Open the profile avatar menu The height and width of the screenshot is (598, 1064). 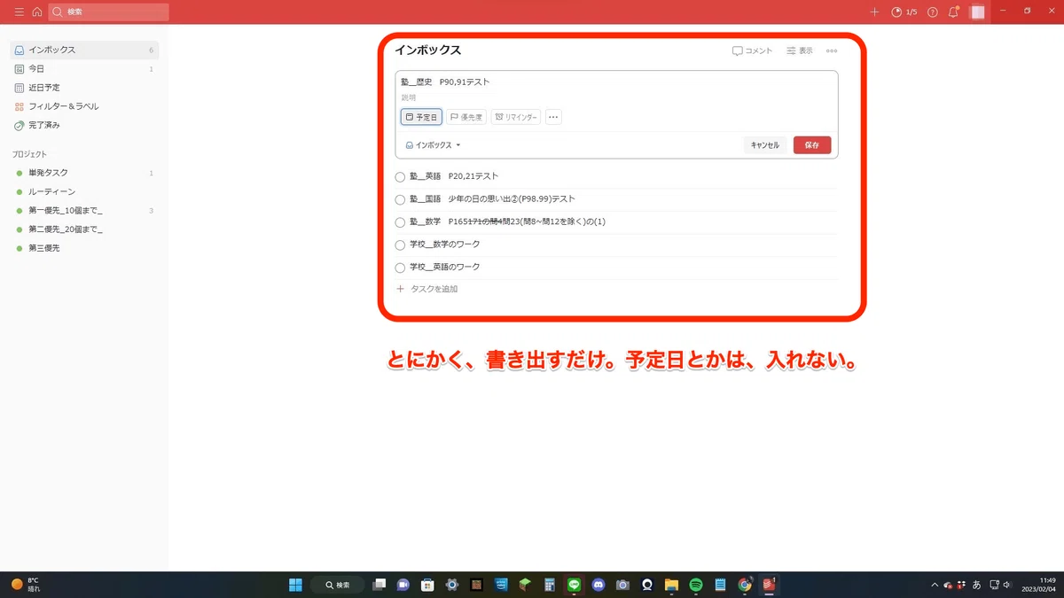[x=977, y=12]
